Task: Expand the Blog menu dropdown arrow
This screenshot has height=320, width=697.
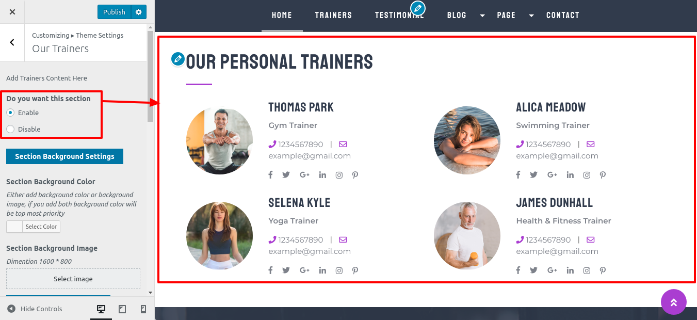Action: (482, 15)
